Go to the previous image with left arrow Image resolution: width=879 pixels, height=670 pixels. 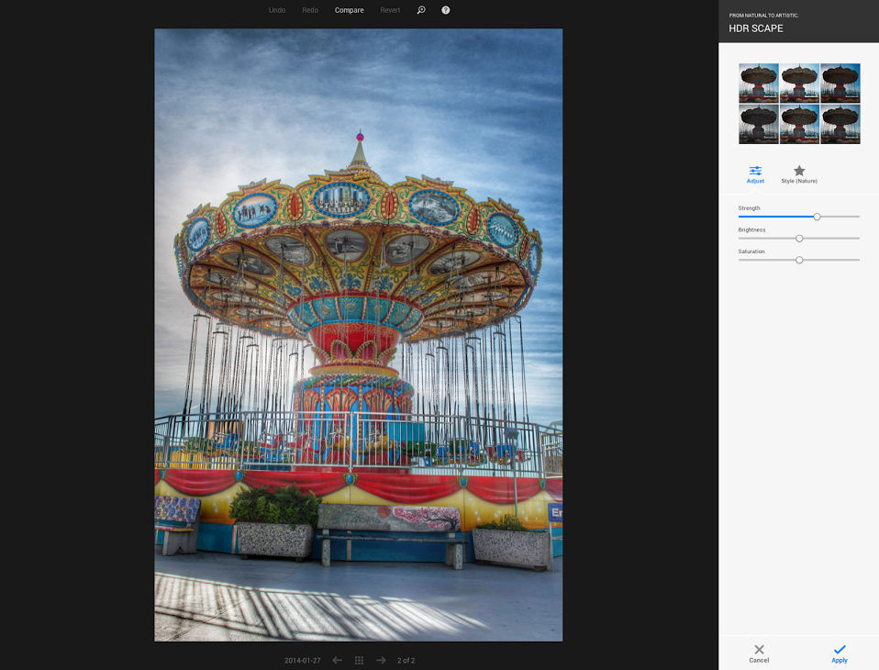tap(337, 659)
